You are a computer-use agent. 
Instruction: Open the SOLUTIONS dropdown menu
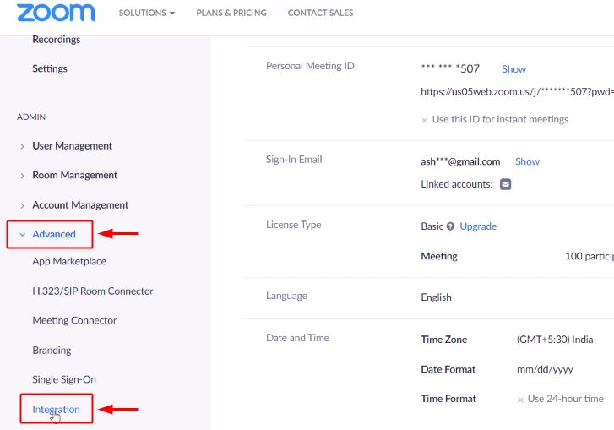pos(147,13)
